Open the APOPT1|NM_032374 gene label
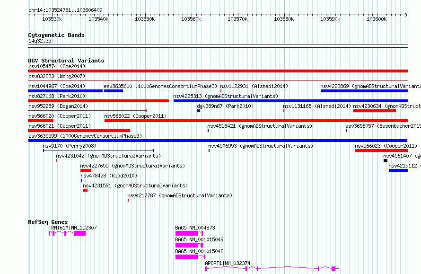The height and width of the screenshot is (274, 421). pyautogui.click(x=228, y=263)
